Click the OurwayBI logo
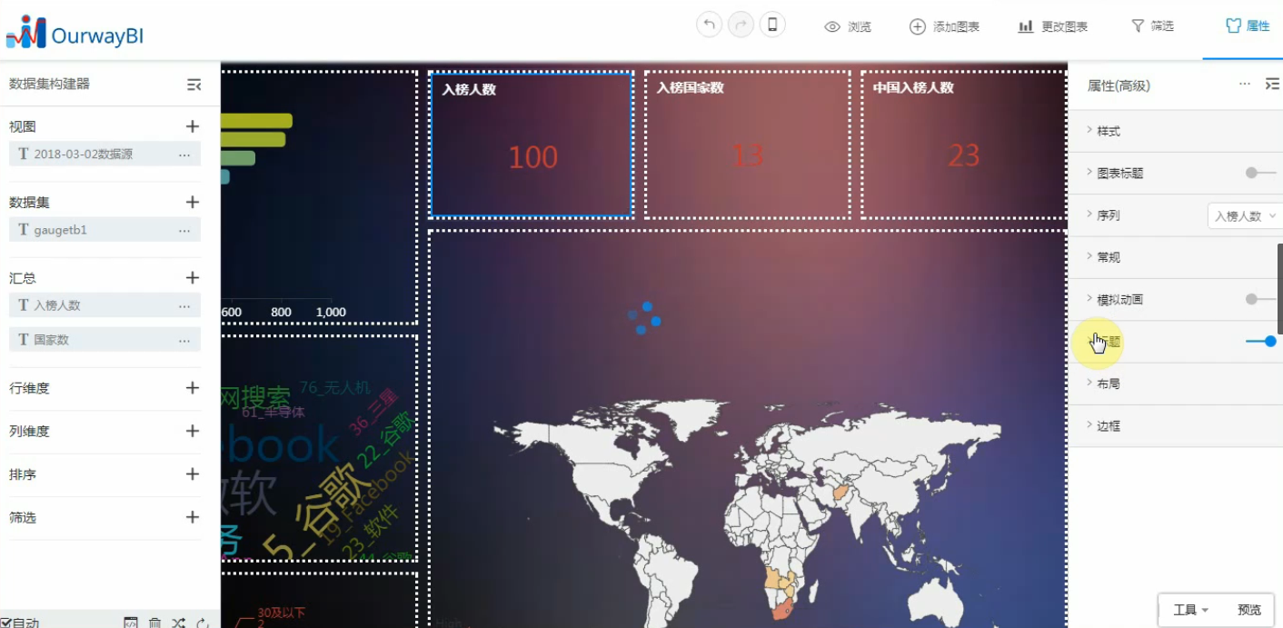 point(75,34)
